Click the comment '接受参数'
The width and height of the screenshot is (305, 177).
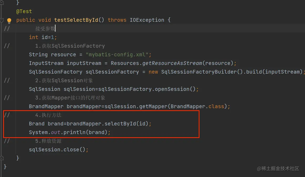coord(45,29)
